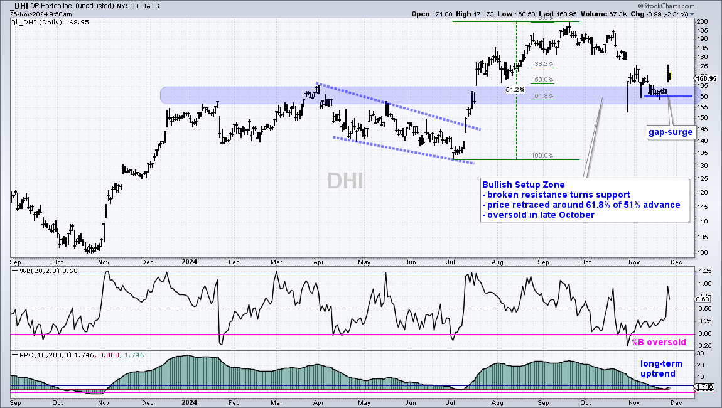Click the Chg -3.99 (-2.31%) value
The width and height of the screenshot is (722, 408).
[x=659, y=14]
